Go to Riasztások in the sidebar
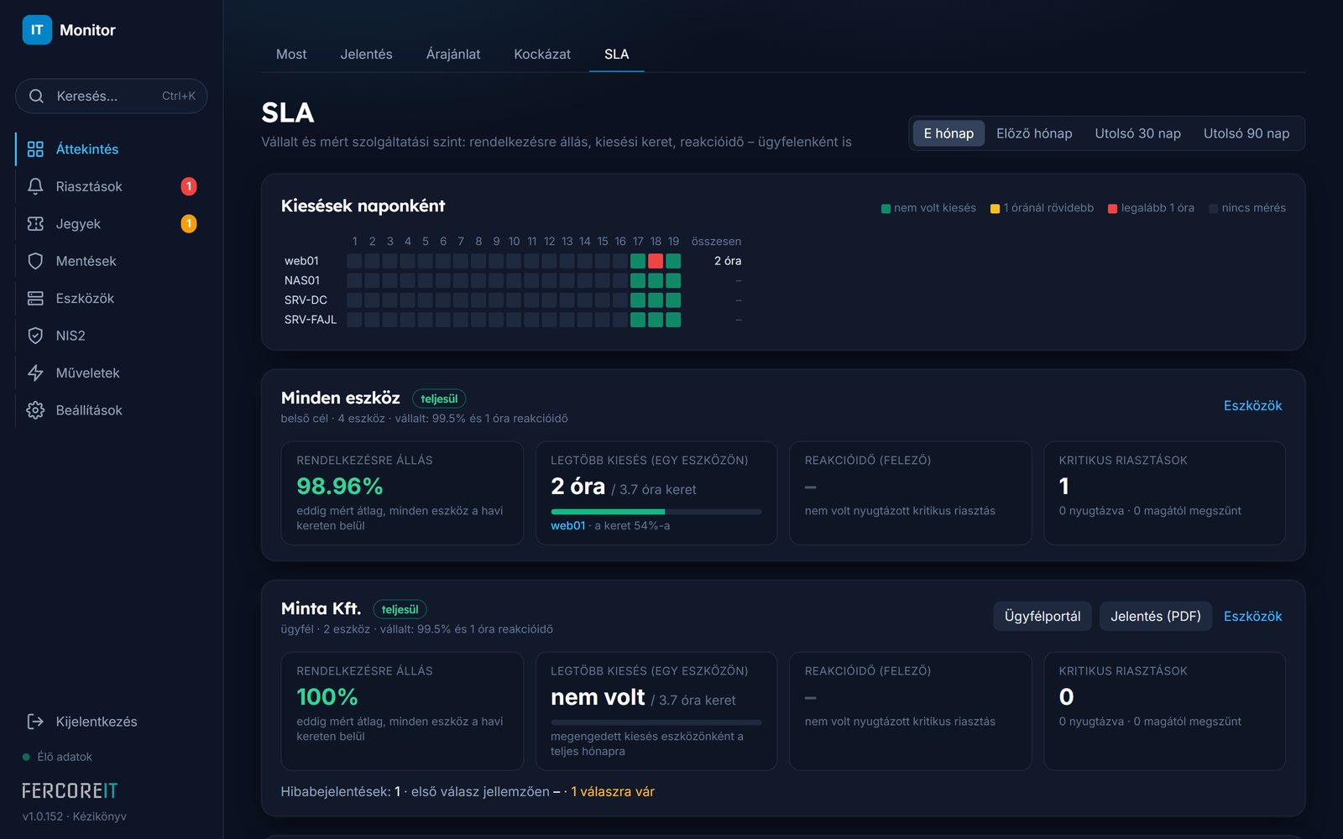Image resolution: width=1343 pixels, height=839 pixels. (111, 186)
